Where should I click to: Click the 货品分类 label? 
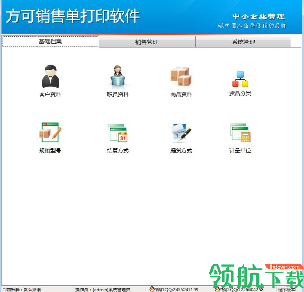click(240, 94)
